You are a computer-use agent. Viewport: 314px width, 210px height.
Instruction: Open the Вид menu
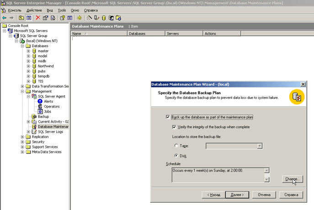point(50,10)
